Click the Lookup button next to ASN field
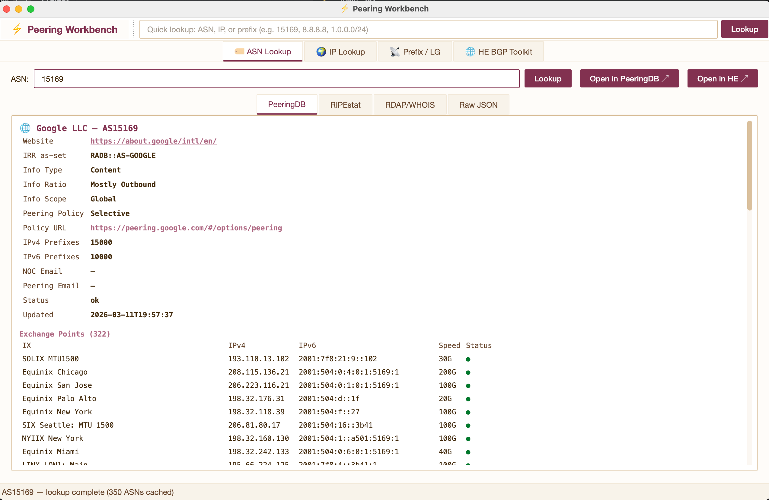 click(x=548, y=78)
